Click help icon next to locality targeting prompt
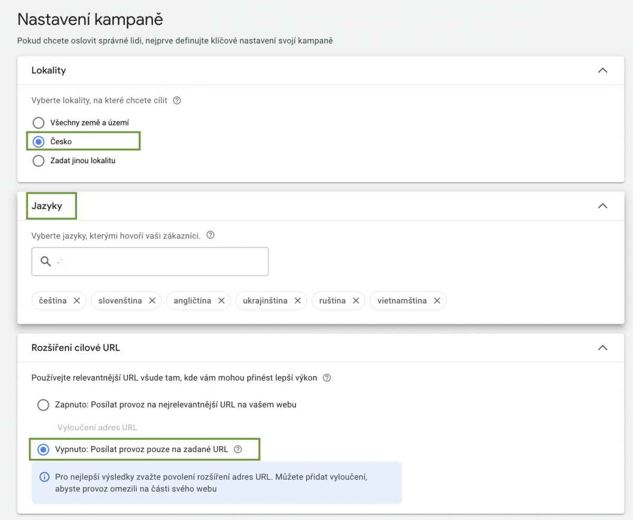The image size is (633, 520). click(x=177, y=100)
